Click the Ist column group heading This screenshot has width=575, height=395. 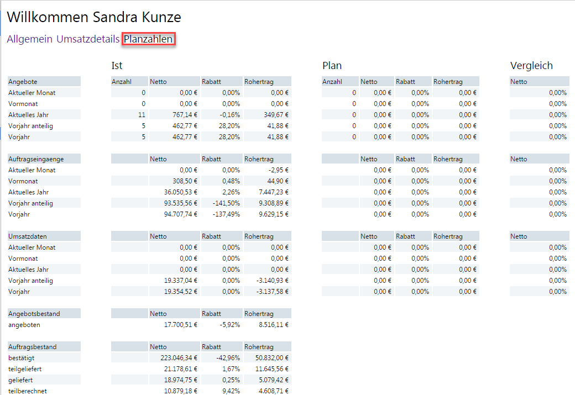click(117, 66)
